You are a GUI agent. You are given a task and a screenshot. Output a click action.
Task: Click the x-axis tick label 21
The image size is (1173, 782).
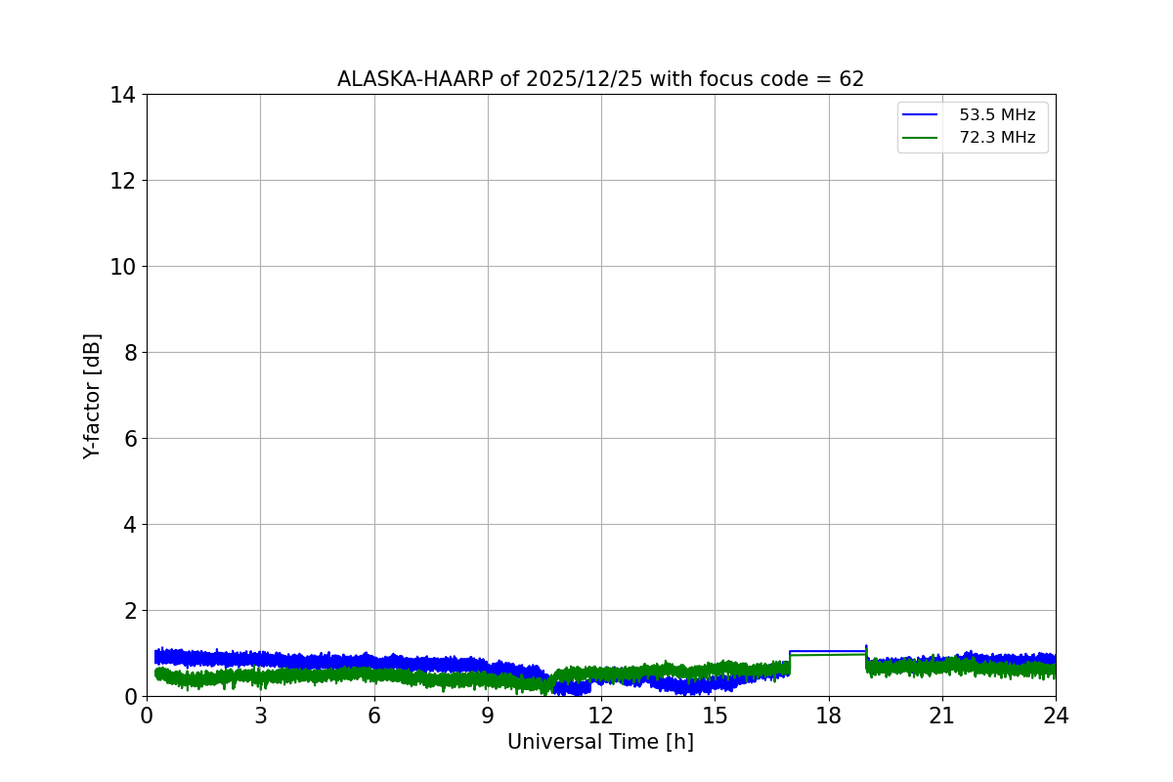click(x=942, y=715)
